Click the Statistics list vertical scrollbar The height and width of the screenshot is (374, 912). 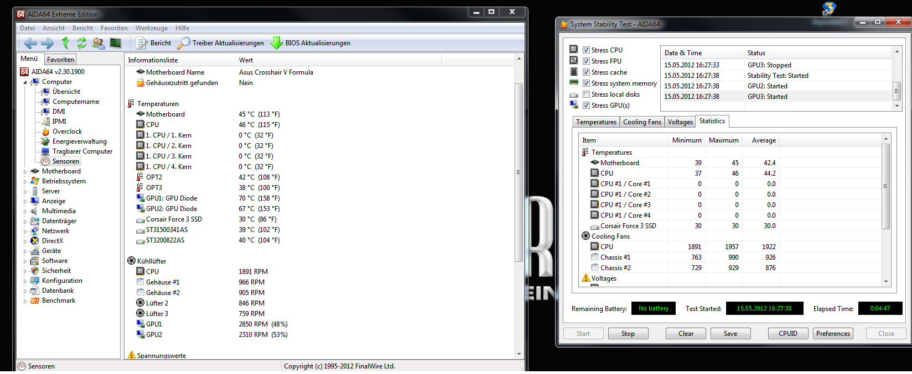[x=885, y=210]
